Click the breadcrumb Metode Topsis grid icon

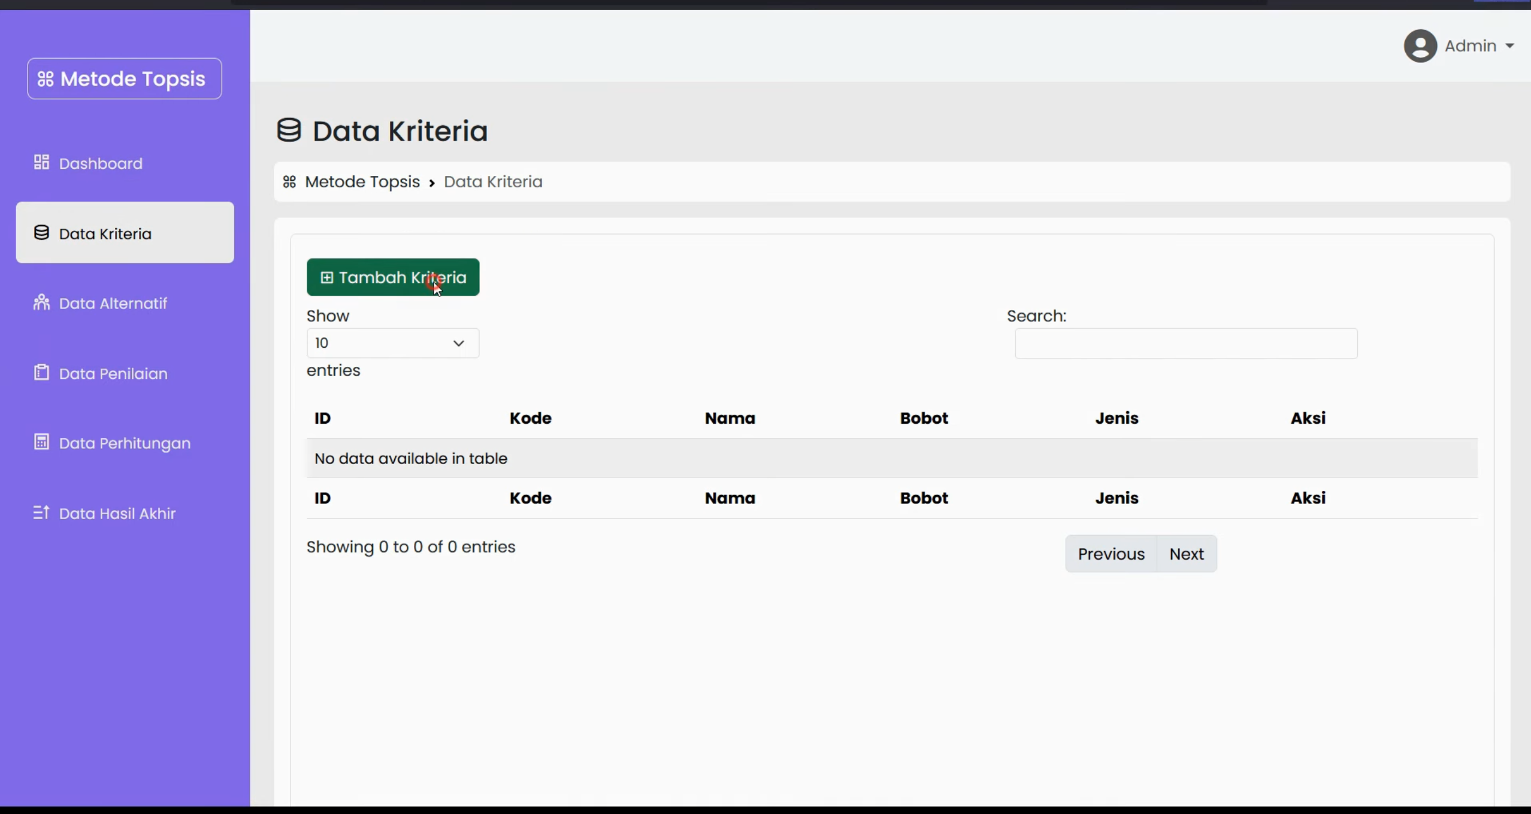click(x=289, y=181)
